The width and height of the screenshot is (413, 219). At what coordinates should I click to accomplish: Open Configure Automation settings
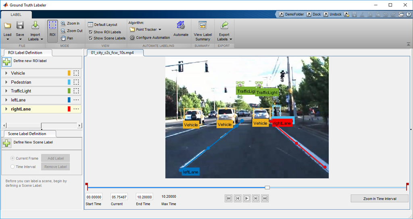[x=150, y=37]
